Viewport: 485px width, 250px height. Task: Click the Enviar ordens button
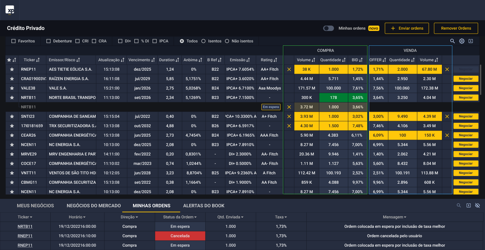pos(407,28)
